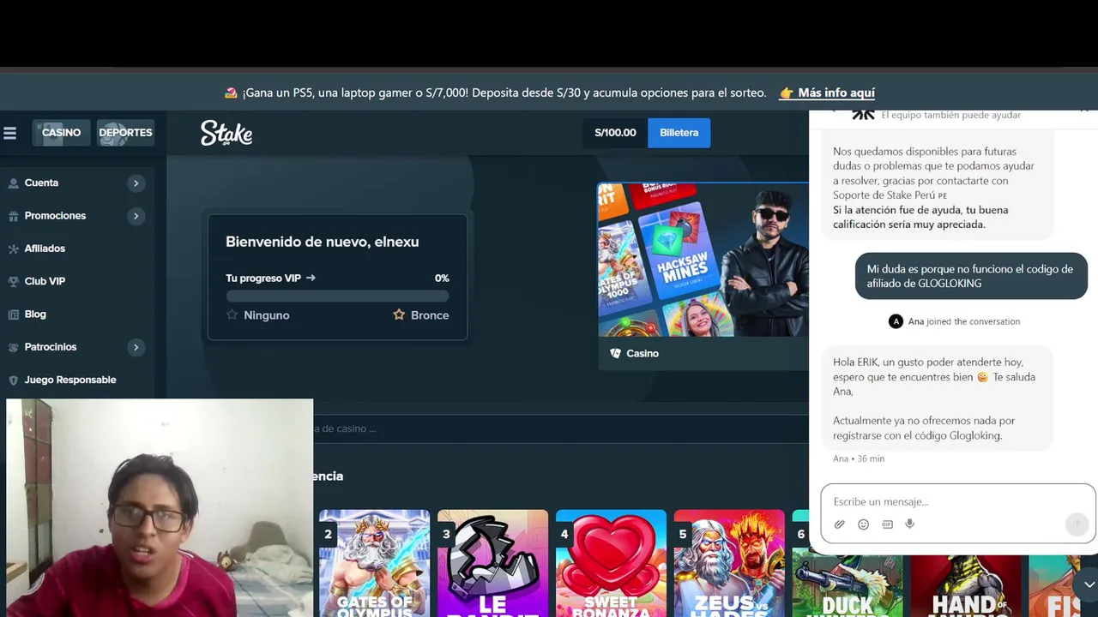This screenshot has height=617, width=1098.
Task: Follow the Más info aquí link
Action: click(836, 93)
